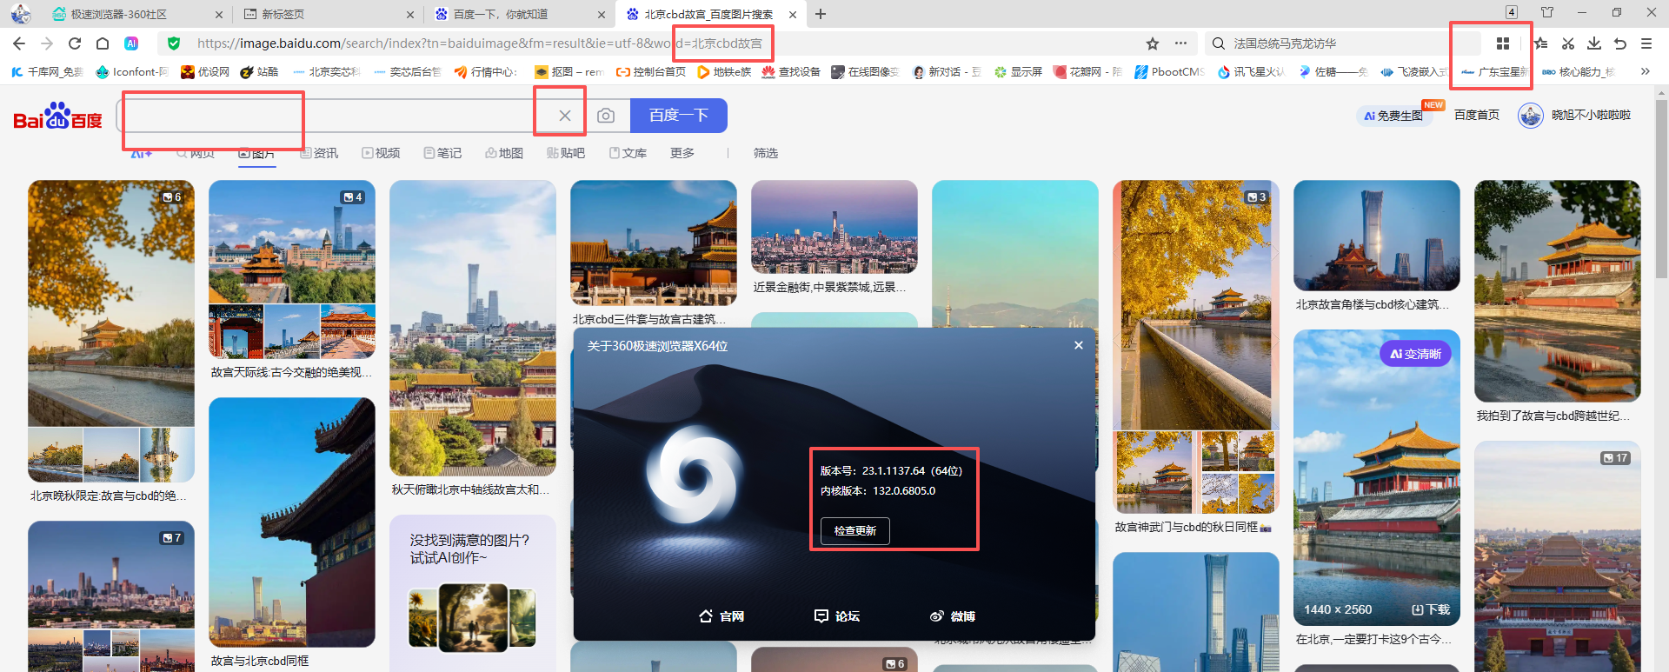1669x672 pixels.
Task: Click the forward navigation arrow
Action: coord(47,43)
